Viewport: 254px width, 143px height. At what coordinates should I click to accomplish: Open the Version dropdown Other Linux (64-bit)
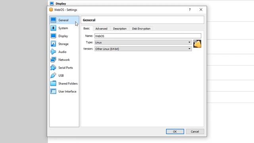click(x=143, y=49)
